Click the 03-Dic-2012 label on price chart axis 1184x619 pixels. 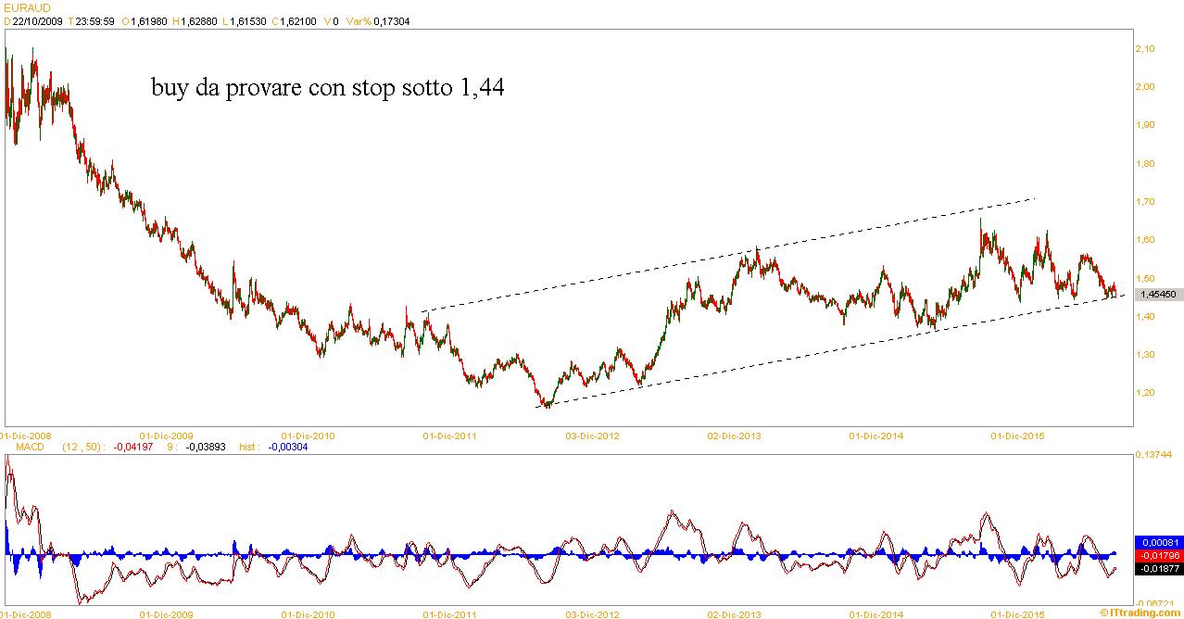point(591,434)
